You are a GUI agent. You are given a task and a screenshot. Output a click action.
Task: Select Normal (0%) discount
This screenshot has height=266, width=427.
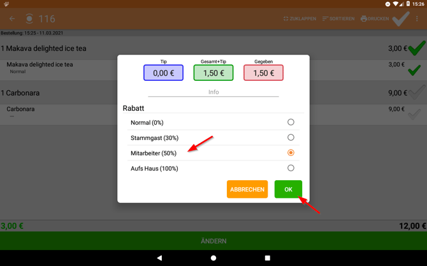tap(291, 122)
